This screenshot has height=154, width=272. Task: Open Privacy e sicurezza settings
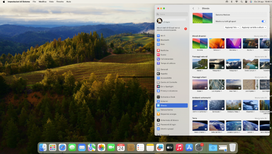coord(169,91)
